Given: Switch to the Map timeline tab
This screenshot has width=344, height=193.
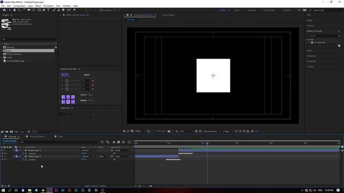Looking at the screenshot, I should (x=61, y=137).
